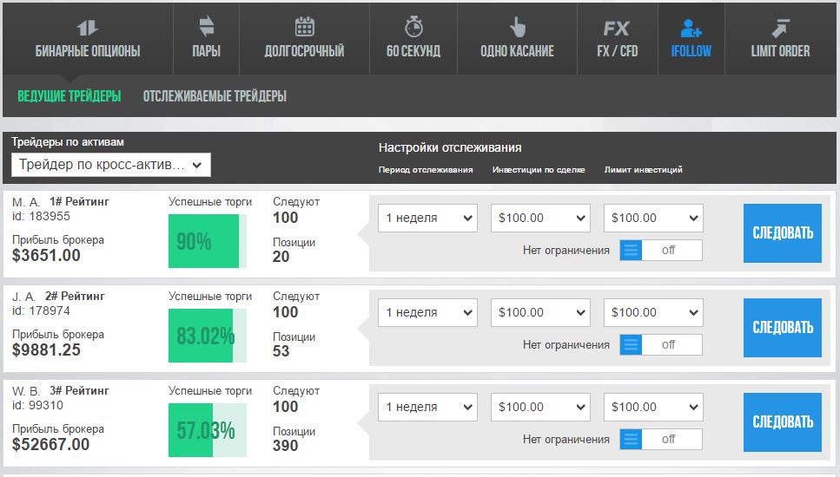The width and height of the screenshot is (840, 477).
Task: Select the Пары swap-arrows icon
Action: 206,26
